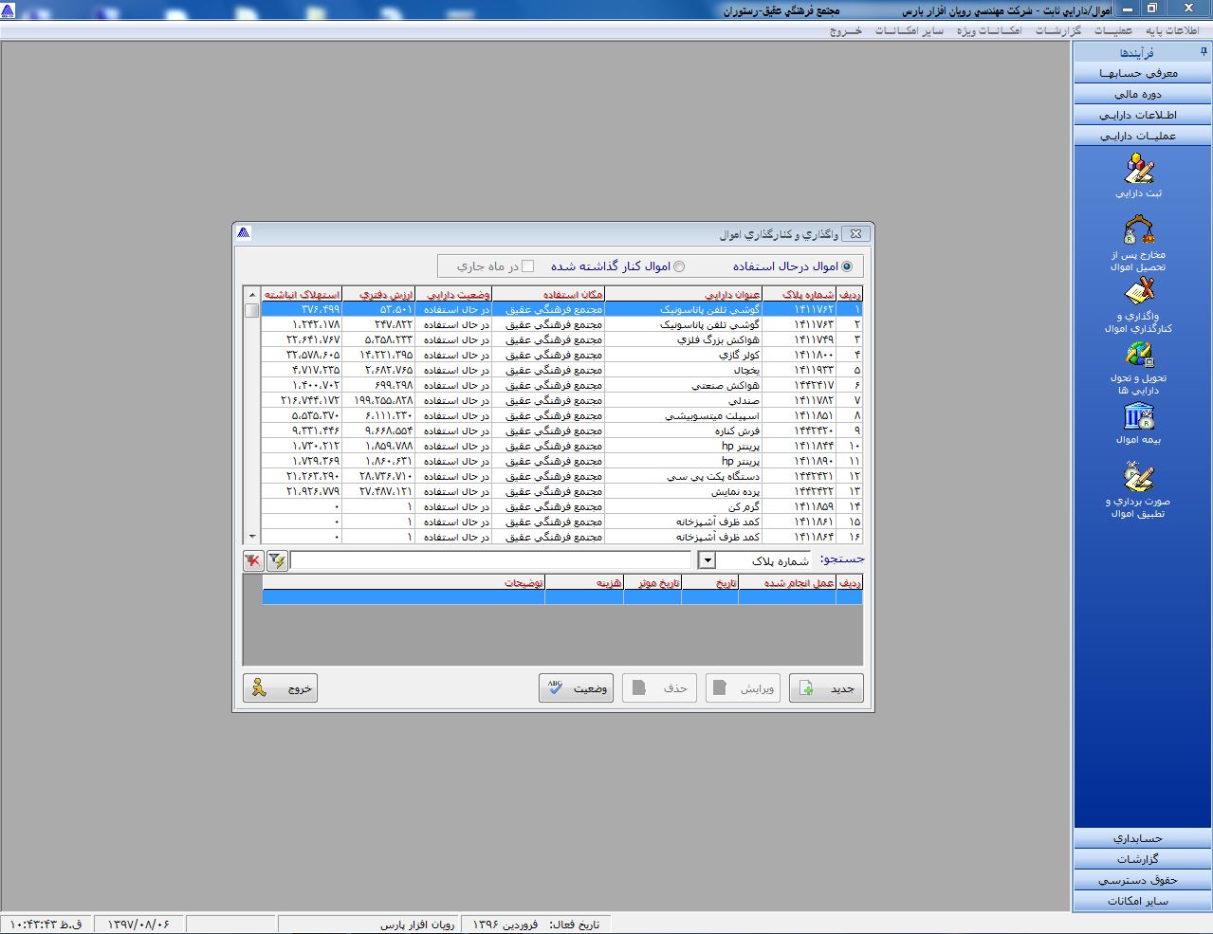
Task: Sort by the ارزش دفتری column header
Action: click(x=378, y=294)
